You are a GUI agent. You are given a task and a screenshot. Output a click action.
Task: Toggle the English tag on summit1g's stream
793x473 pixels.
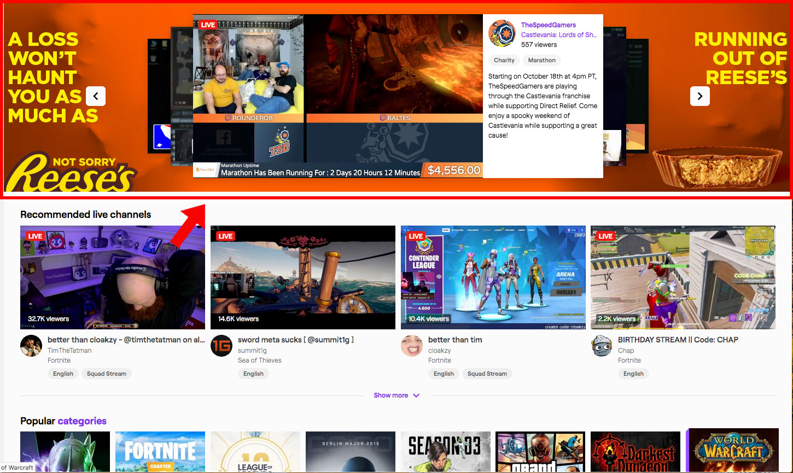[x=253, y=374]
